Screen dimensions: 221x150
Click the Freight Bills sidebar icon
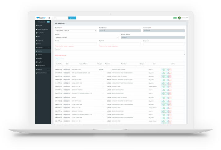[x=37, y=33]
